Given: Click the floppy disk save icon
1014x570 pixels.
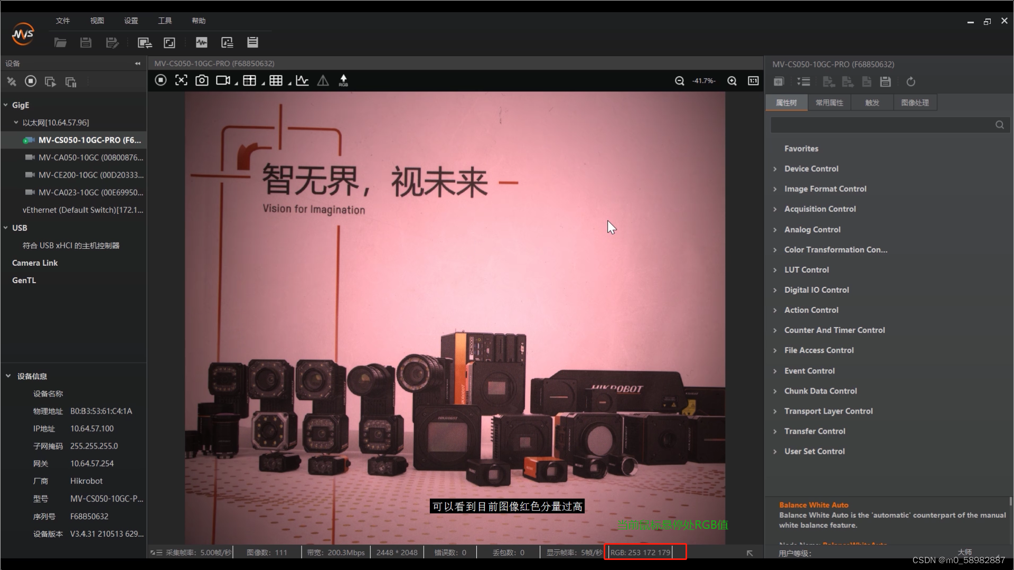Looking at the screenshot, I should (86, 43).
